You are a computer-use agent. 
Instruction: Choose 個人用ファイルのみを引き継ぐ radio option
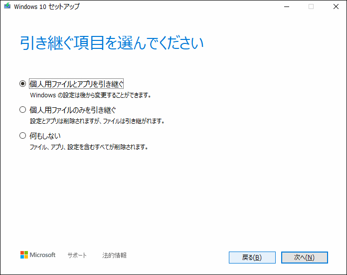point(22,110)
